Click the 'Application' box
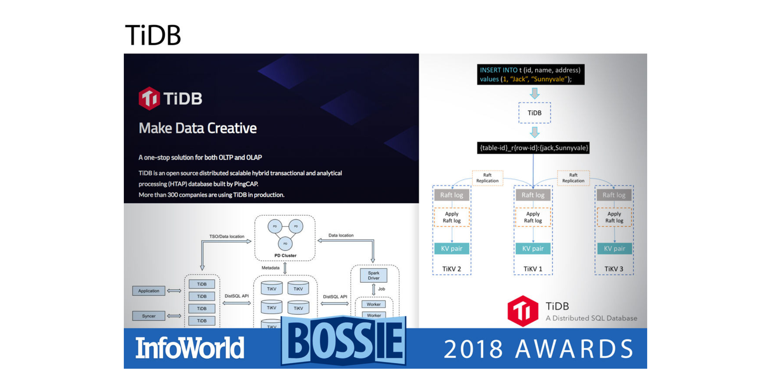This screenshot has width=771, height=388. coord(149,291)
